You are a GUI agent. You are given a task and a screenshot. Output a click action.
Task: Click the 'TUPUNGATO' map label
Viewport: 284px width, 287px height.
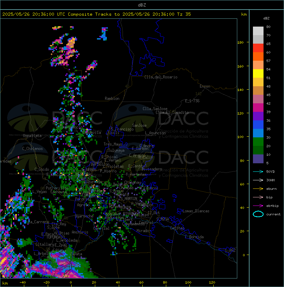click(x=55, y=237)
